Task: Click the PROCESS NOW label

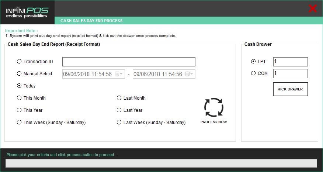Action: point(213,122)
